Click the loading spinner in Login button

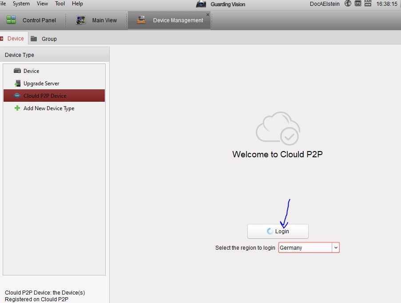270,231
